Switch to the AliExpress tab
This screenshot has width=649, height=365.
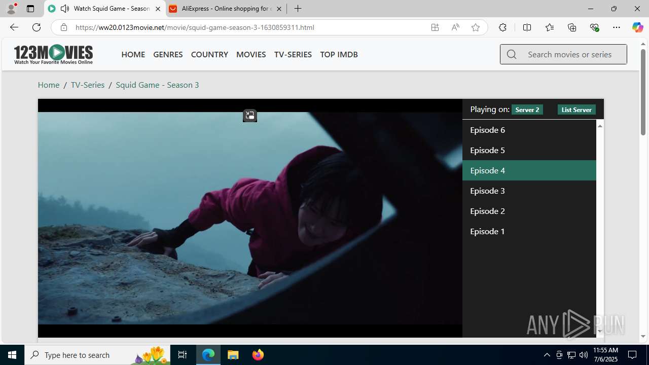226,9
